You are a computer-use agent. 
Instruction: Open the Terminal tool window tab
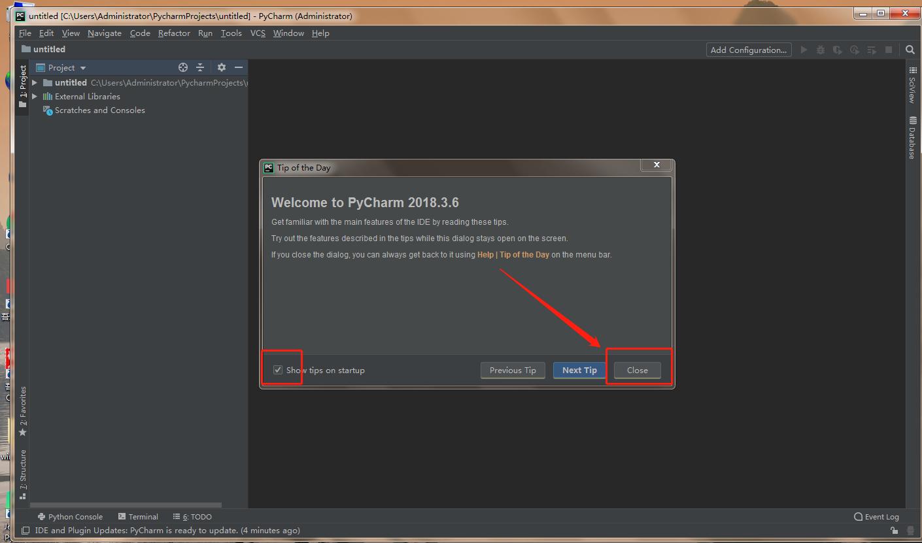(138, 517)
